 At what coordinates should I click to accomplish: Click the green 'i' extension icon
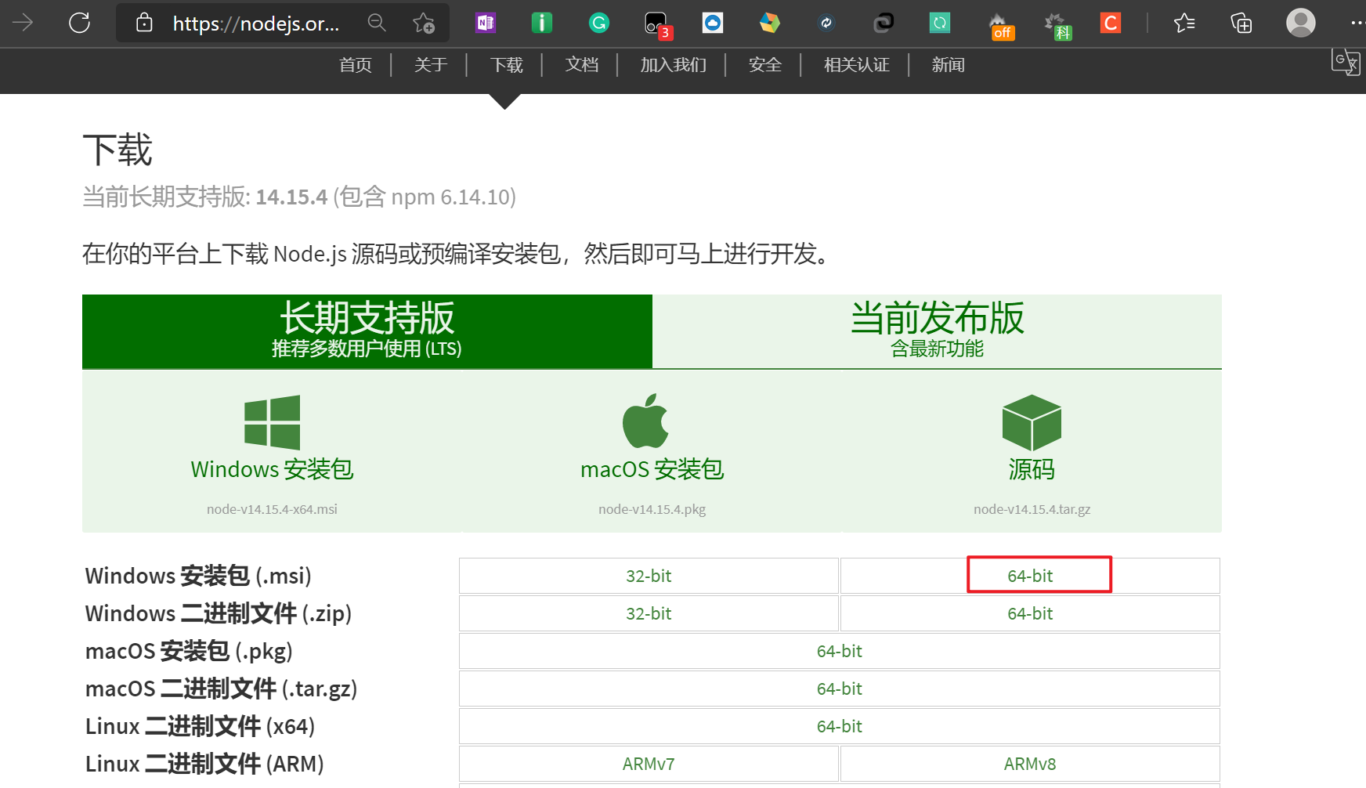coord(541,23)
